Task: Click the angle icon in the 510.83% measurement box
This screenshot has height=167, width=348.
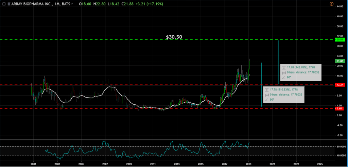Action: pyautogui.click(x=266, y=100)
